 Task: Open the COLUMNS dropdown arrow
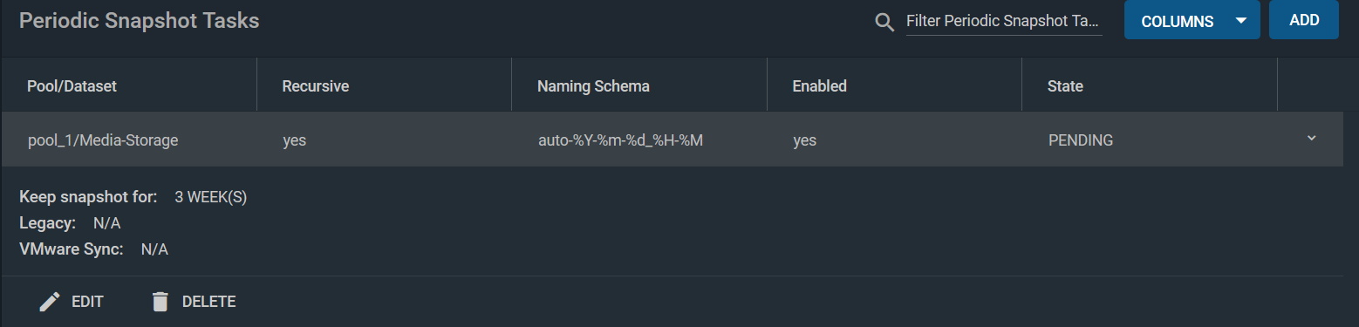[1241, 21]
